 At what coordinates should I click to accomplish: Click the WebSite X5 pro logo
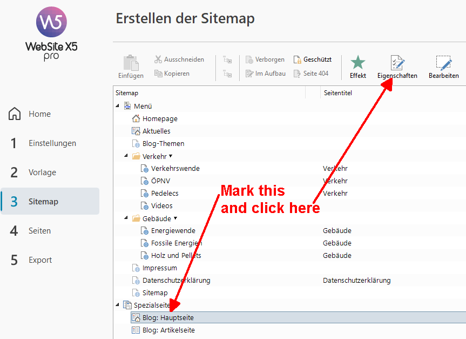[51, 34]
